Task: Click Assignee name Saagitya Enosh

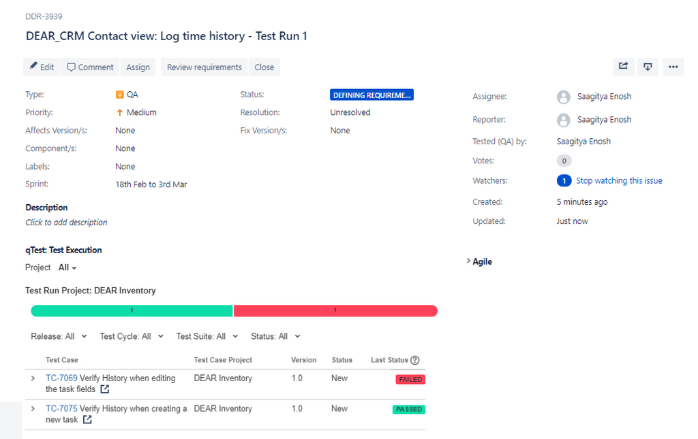Action: click(x=604, y=97)
